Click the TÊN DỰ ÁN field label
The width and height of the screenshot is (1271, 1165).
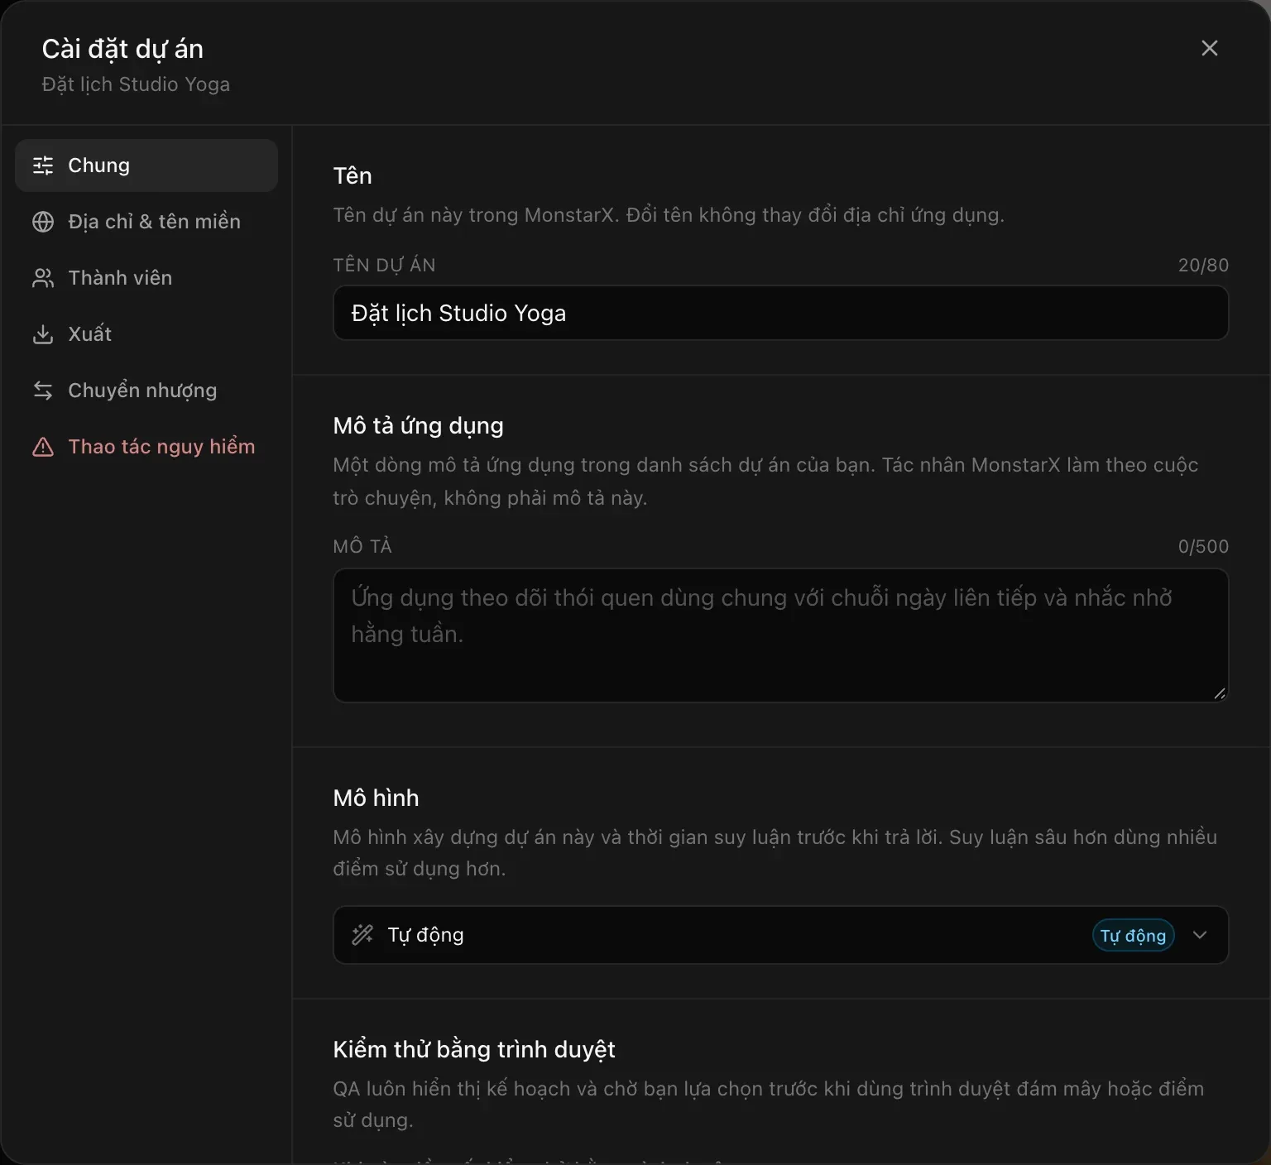(x=384, y=265)
